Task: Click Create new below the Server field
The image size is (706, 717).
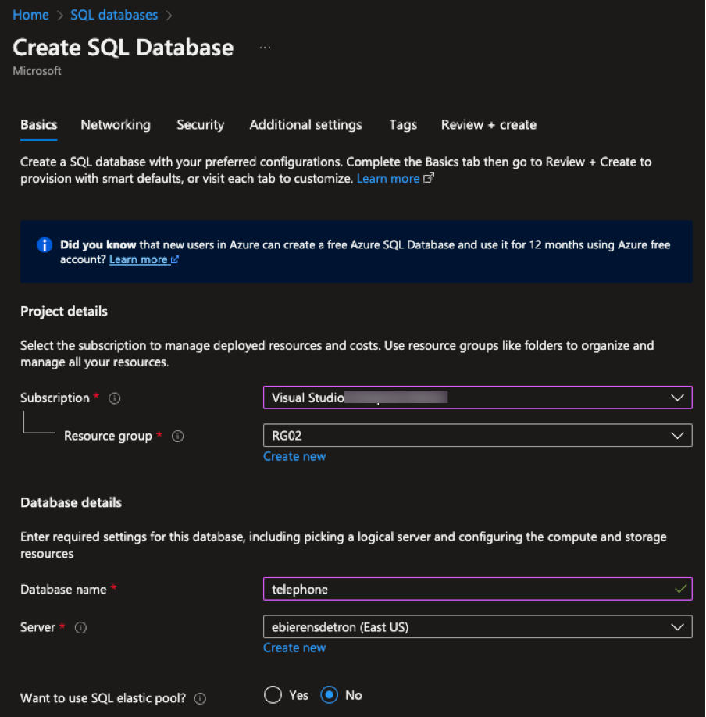Action: click(x=294, y=647)
